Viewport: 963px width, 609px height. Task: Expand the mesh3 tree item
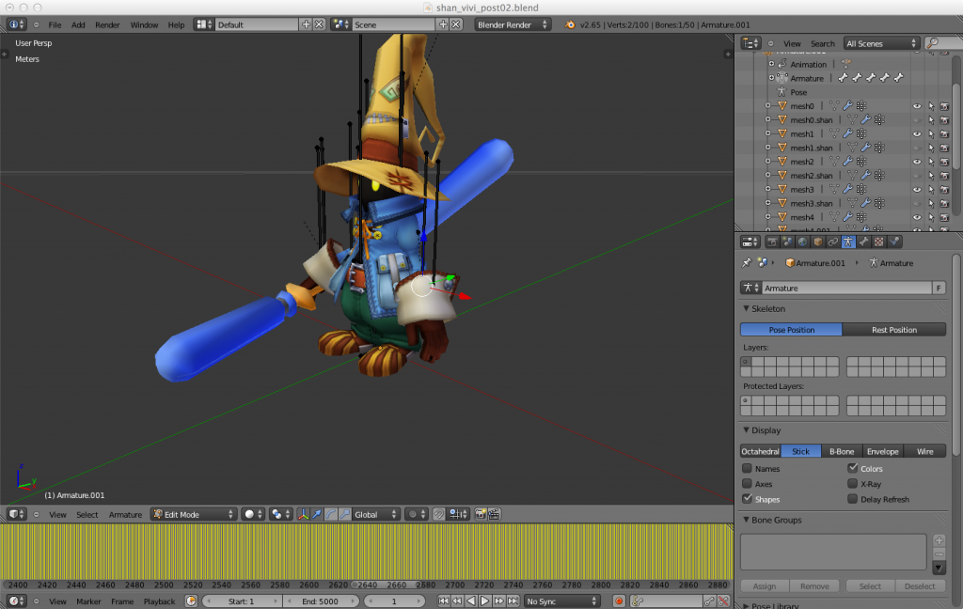click(x=767, y=189)
